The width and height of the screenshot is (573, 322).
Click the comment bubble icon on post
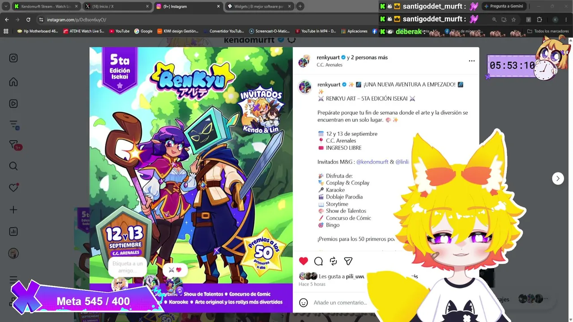coord(318,261)
